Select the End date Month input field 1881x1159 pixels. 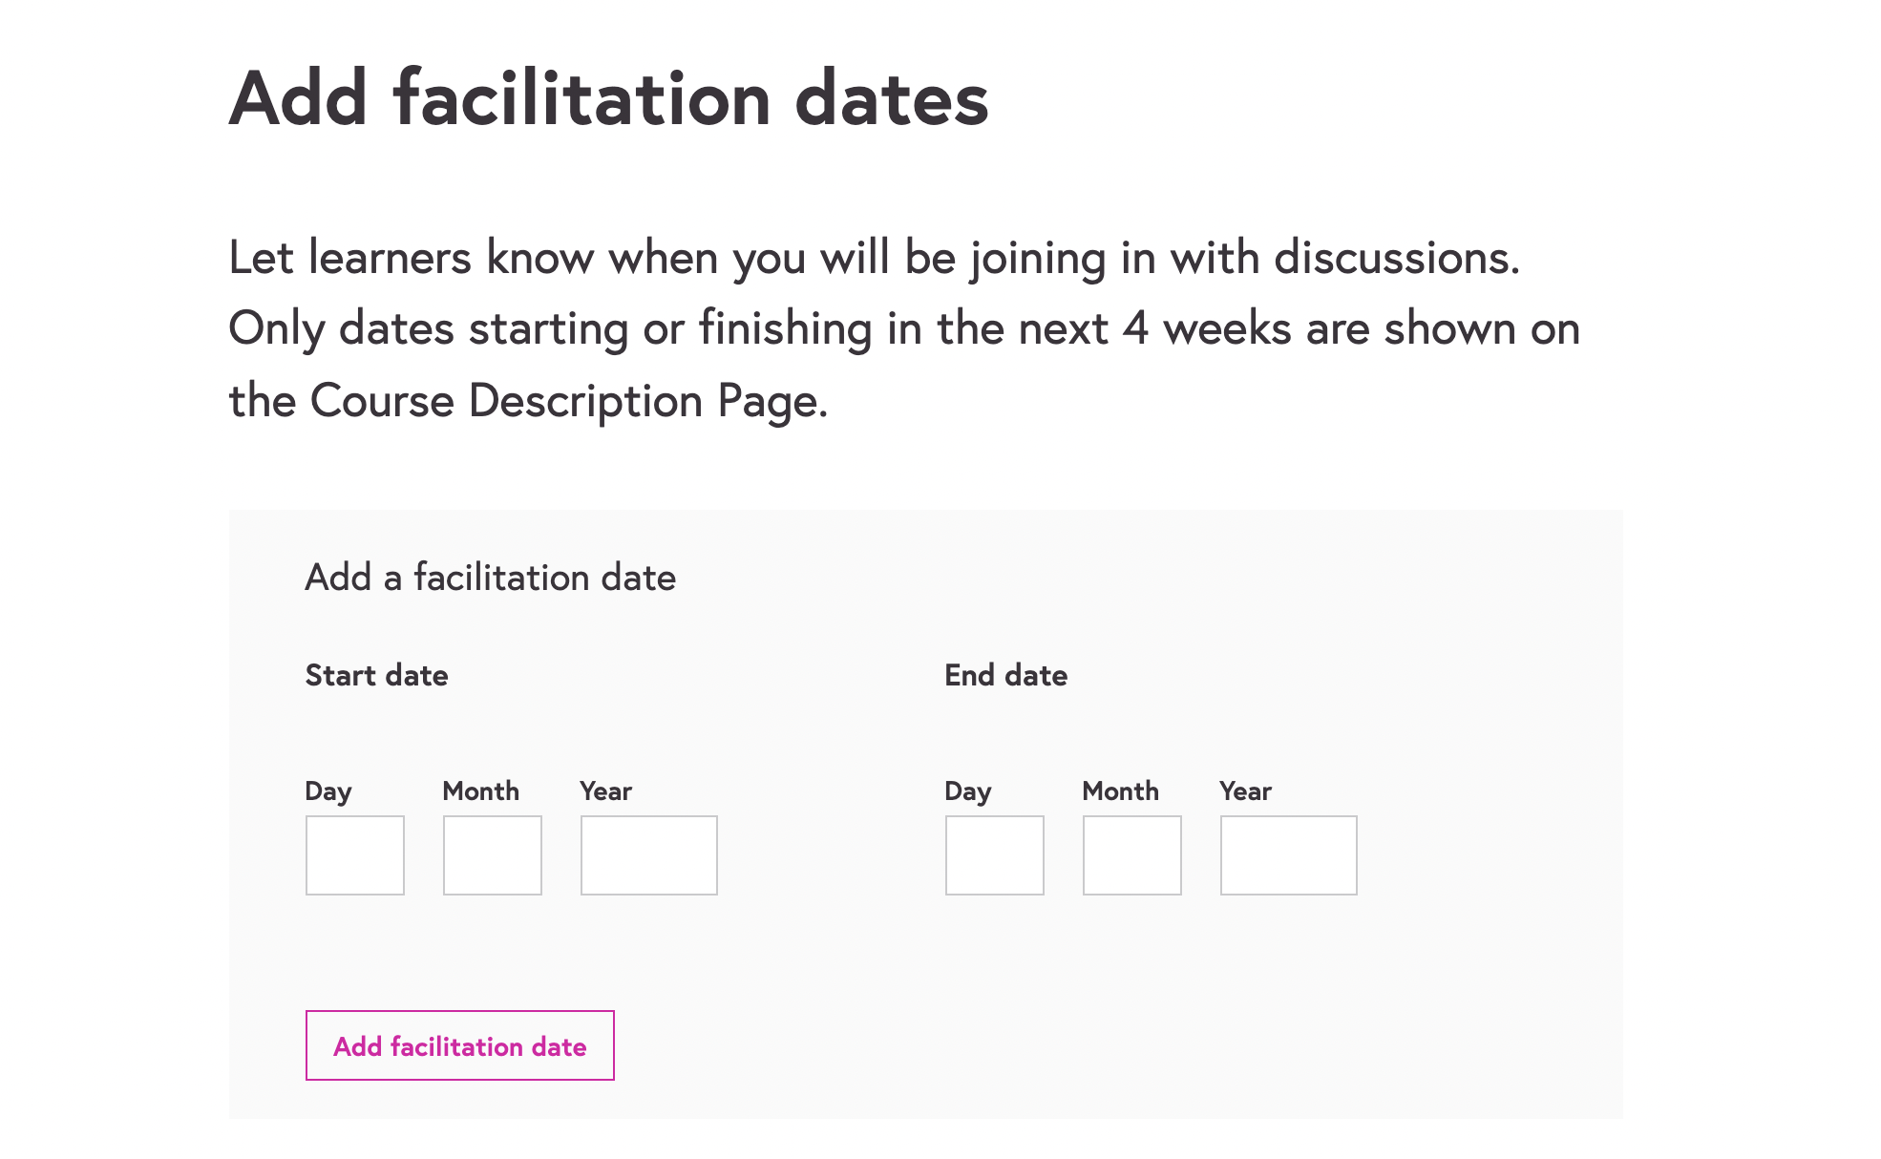(1131, 854)
